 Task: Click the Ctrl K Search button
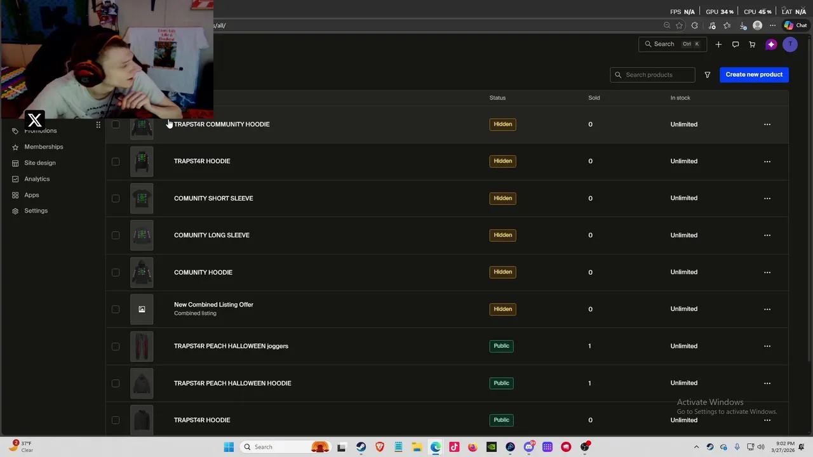click(x=672, y=44)
